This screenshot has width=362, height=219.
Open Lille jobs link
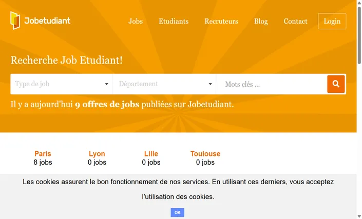pyautogui.click(x=151, y=153)
